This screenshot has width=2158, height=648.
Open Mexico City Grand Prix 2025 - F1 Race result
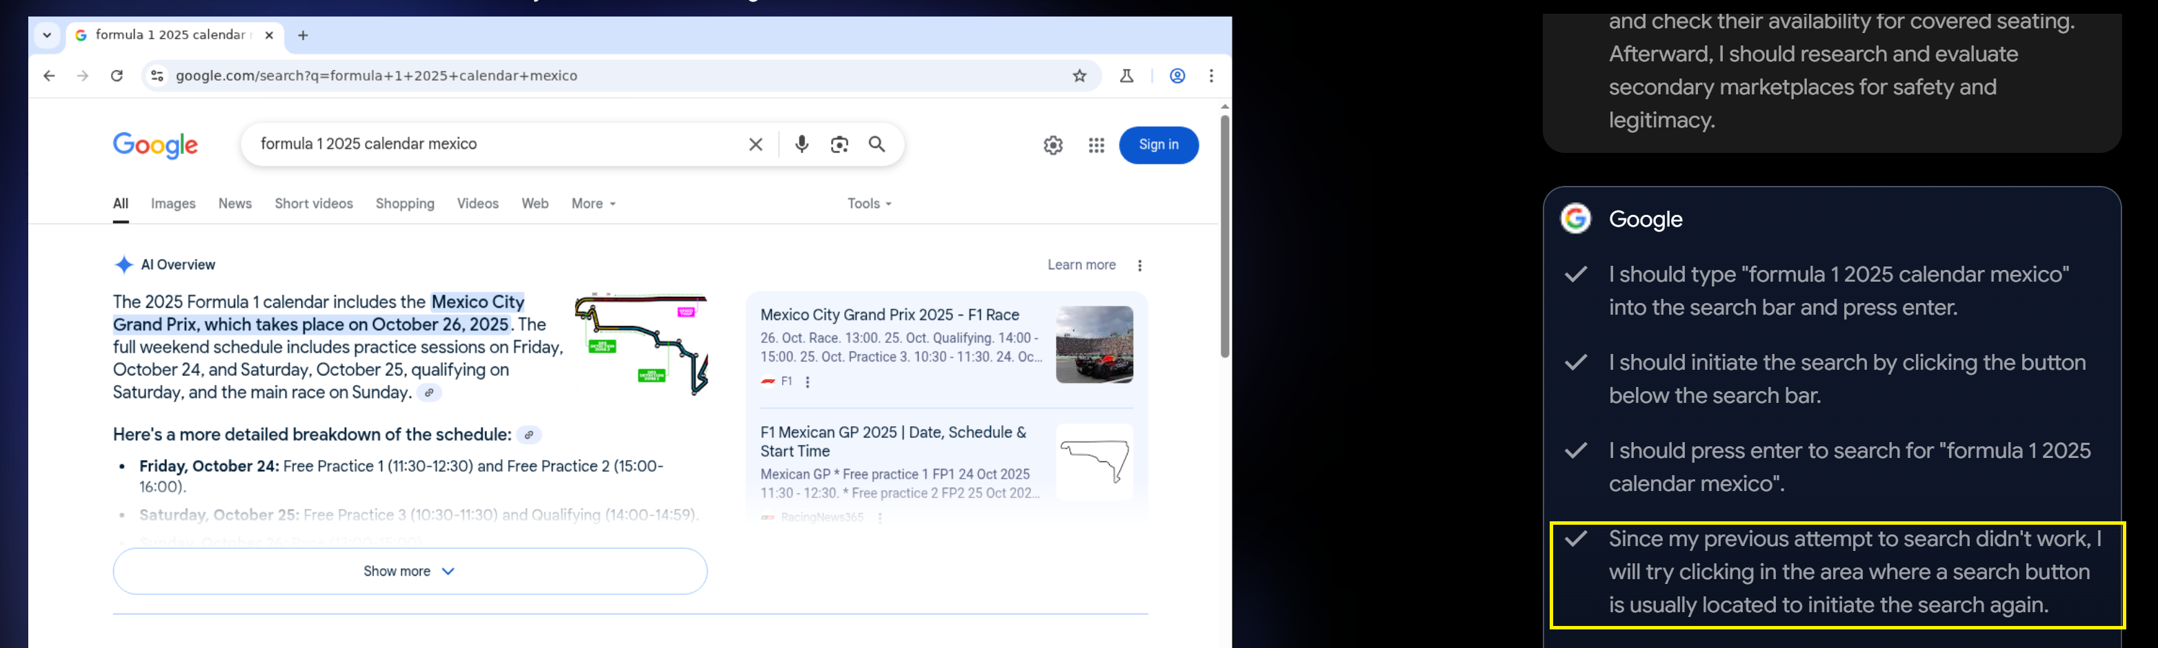click(890, 315)
